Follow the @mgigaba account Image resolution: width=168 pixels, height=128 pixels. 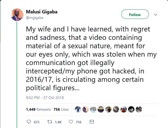tap(135, 15)
